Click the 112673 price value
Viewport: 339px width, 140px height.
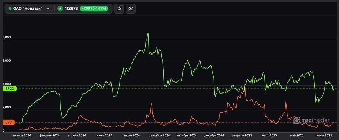[71, 9]
